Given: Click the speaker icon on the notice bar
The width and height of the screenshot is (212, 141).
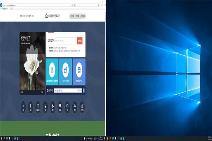Looking at the screenshot, I should click(x=48, y=91).
